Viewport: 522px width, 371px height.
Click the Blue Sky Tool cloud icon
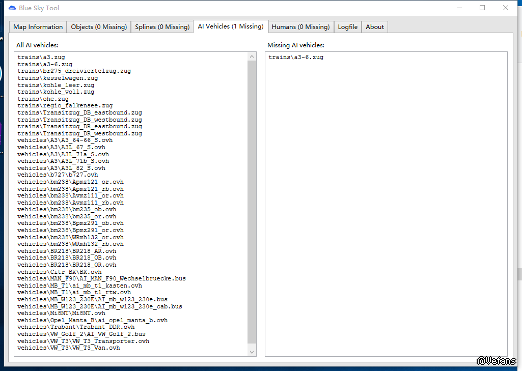point(12,8)
